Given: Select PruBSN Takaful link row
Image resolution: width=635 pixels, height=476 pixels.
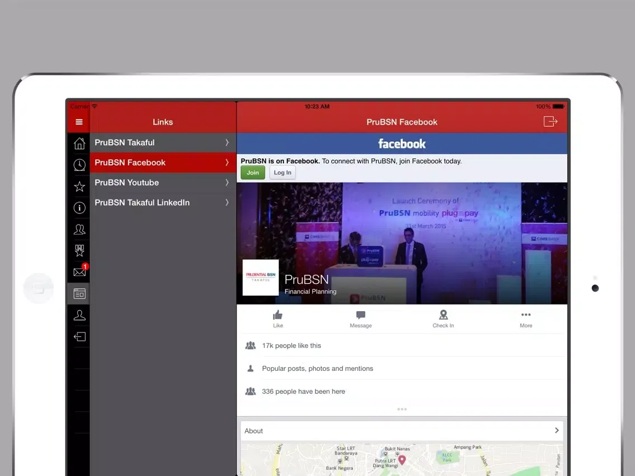Looking at the screenshot, I should tap(163, 142).
